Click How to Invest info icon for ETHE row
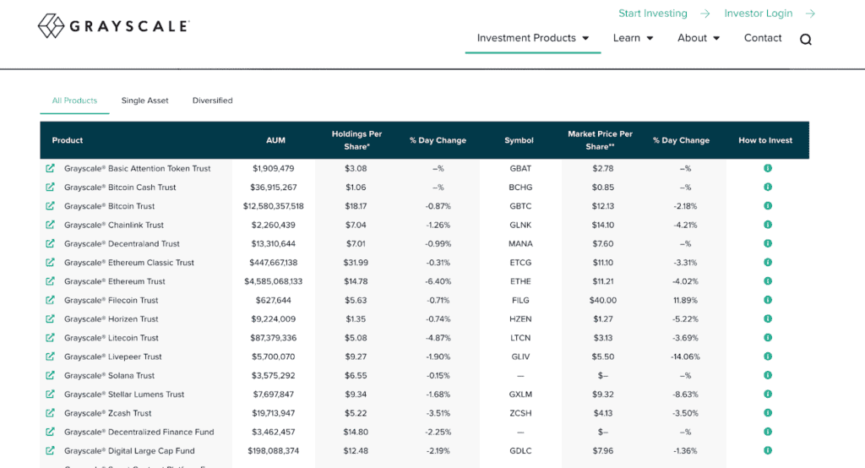This screenshot has width=865, height=468. point(767,281)
